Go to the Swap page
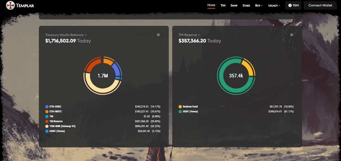341x161 pixels. click(x=234, y=5)
